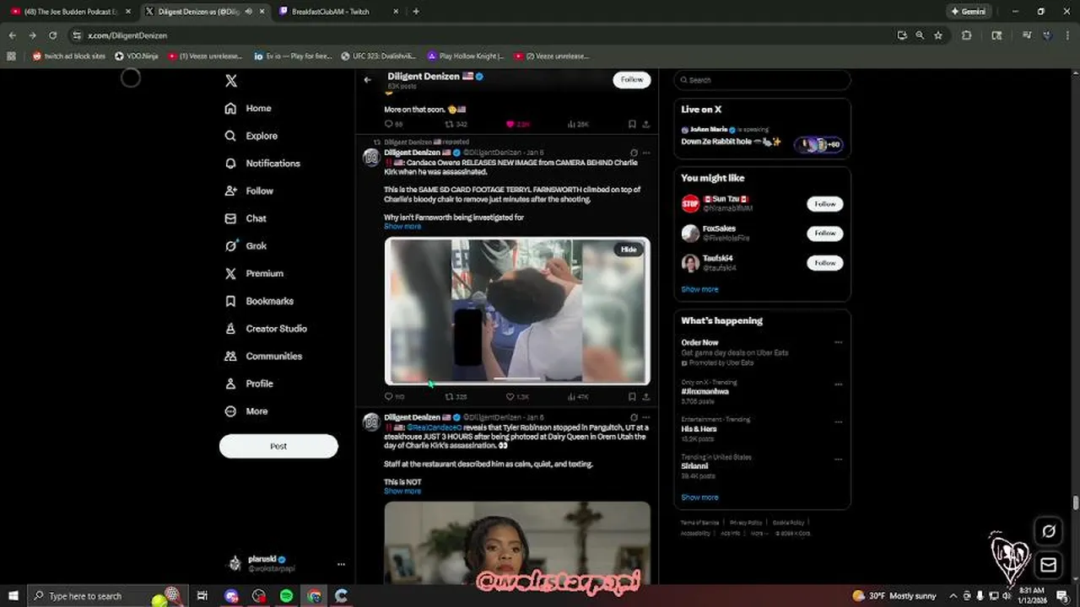Open options for Sirianni trend
1080x607 pixels.
pyautogui.click(x=838, y=459)
